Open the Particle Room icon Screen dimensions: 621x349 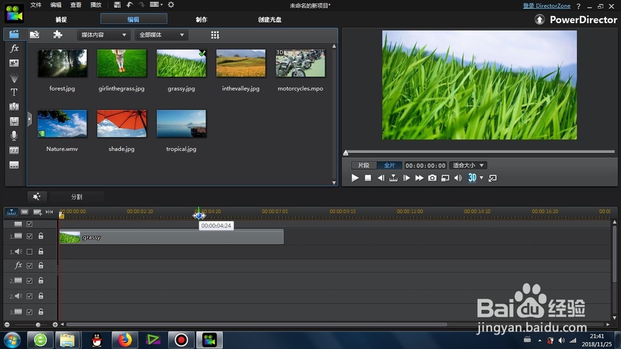14,78
